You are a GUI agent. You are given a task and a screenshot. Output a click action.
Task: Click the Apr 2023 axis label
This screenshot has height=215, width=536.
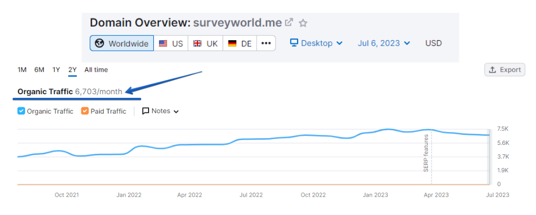pyautogui.click(x=436, y=195)
